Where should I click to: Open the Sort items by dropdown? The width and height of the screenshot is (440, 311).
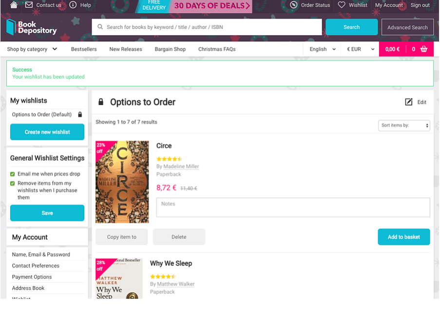[x=404, y=125]
